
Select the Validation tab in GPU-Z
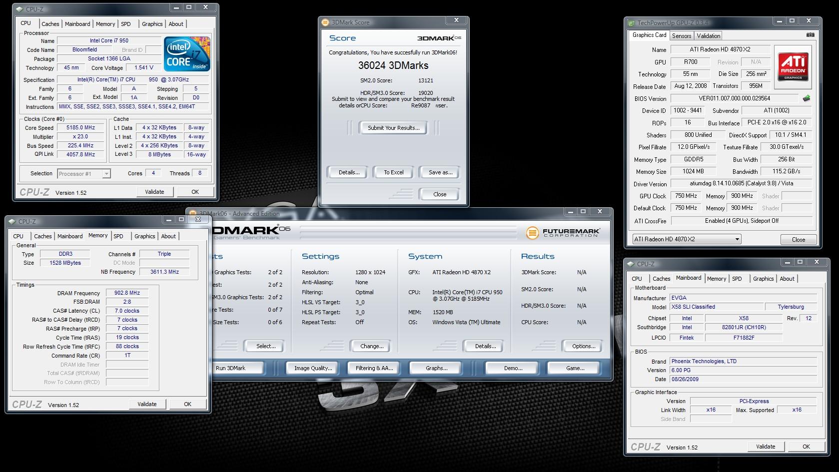[x=709, y=36]
